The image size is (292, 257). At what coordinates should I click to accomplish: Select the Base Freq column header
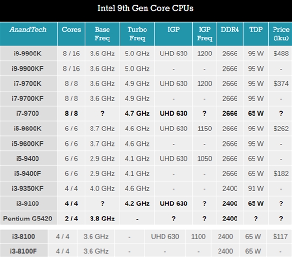click(x=102, y=34)
